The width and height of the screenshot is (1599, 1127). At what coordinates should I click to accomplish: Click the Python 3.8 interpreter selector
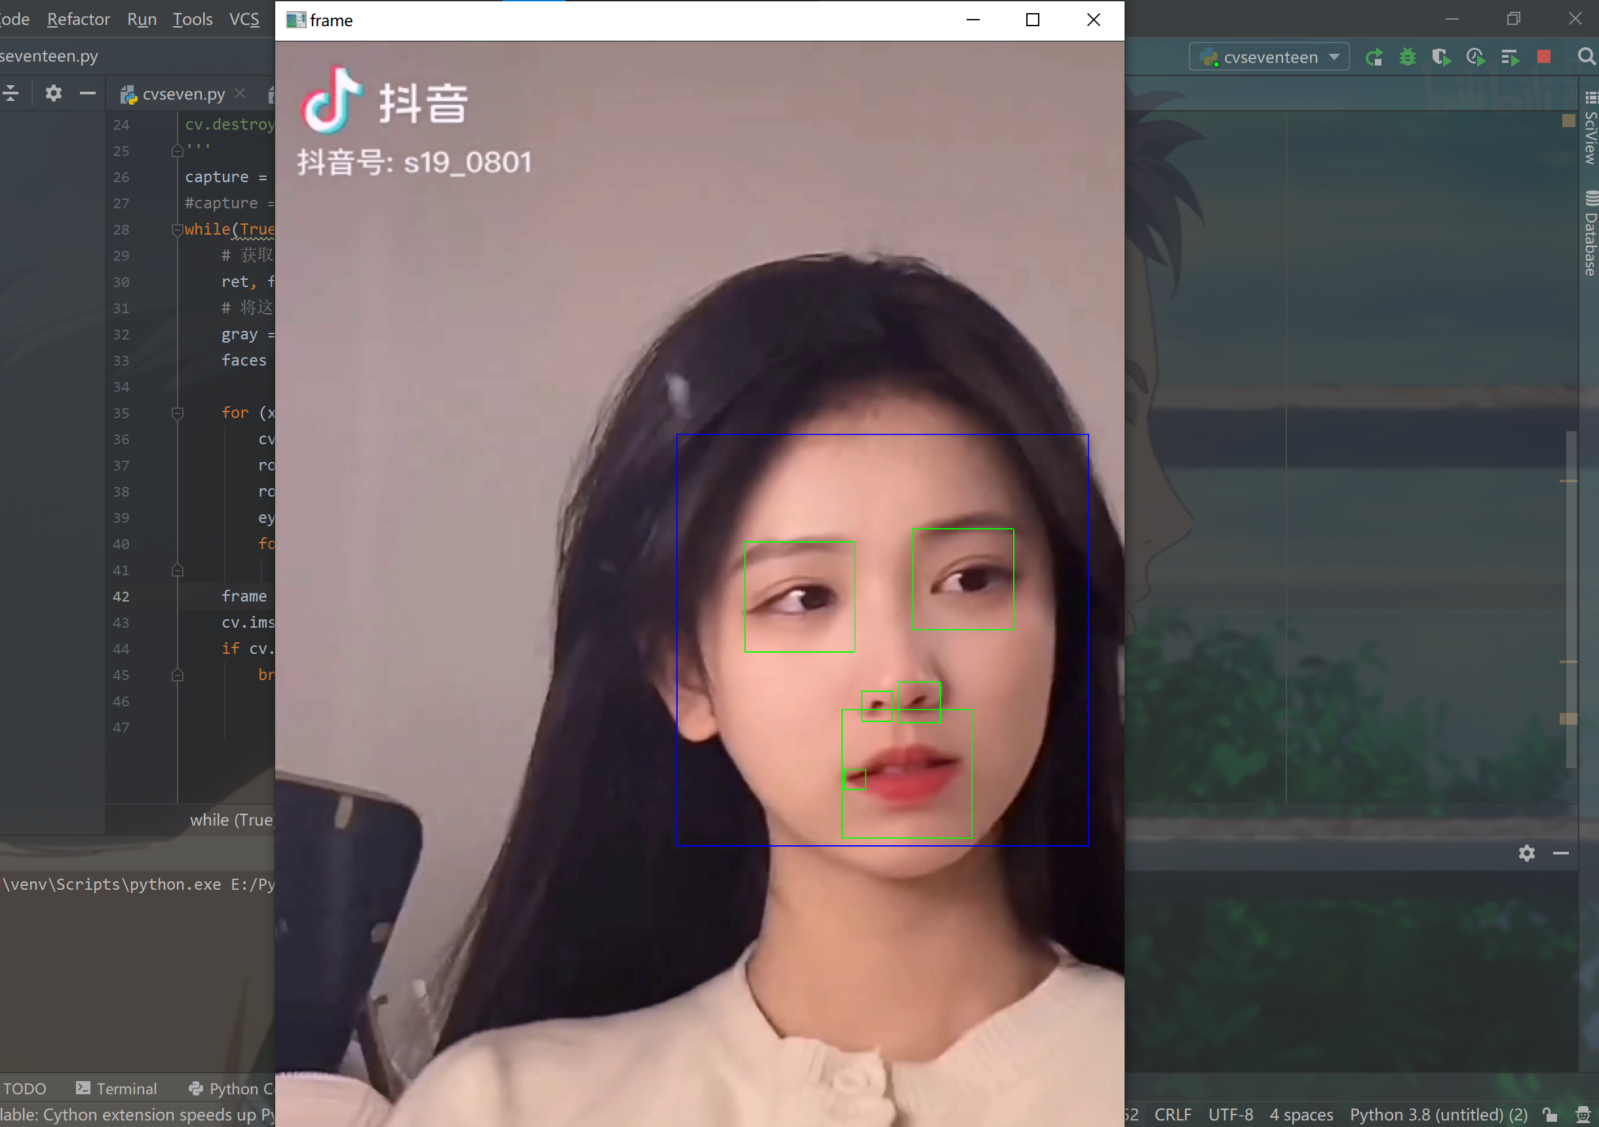(x=1438, y=1115)
